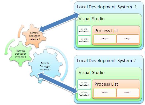The image size is (145, 105).
Task: Click My Web Application1 in System 2
Action: (84, 84)
